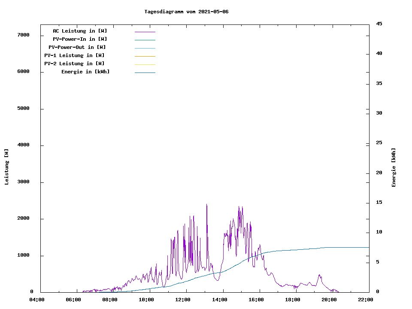Select the 16:00 time axis label
This screenshot has height=309, width=412.
(x=256, y=300)
